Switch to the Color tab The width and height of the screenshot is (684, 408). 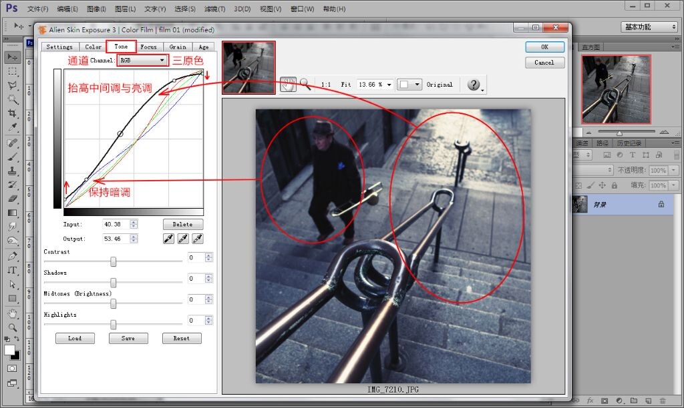pyautogui.click(x=93, y=47)
